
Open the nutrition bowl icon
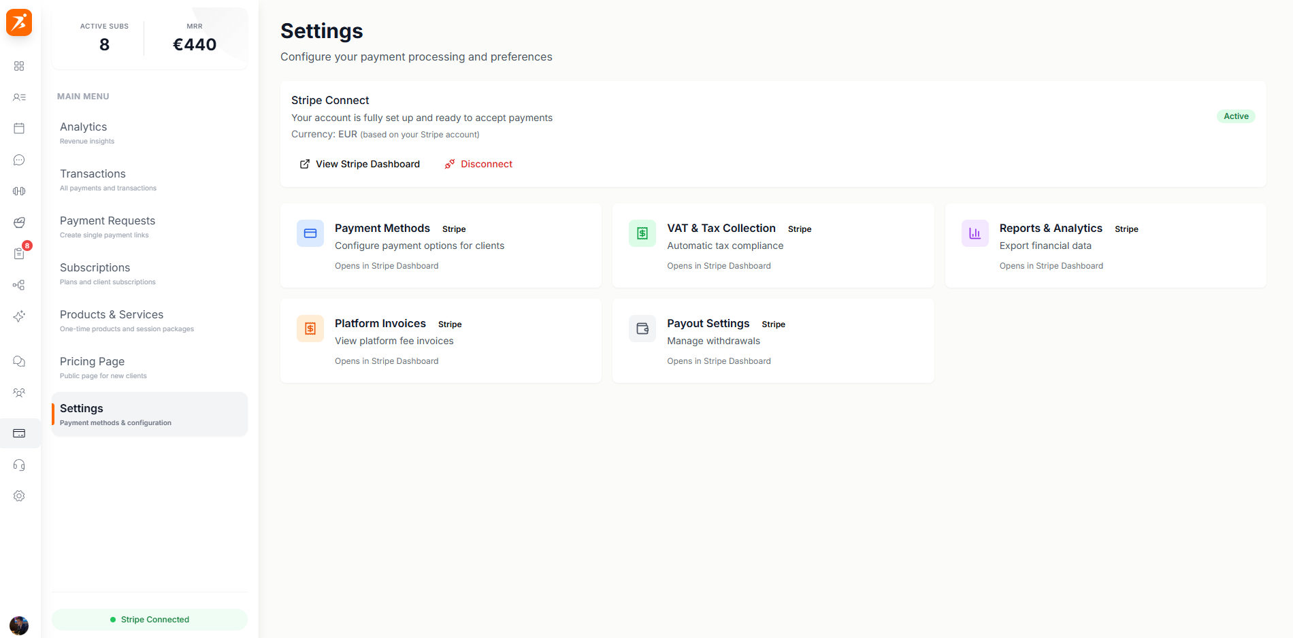tap(19, 222)
